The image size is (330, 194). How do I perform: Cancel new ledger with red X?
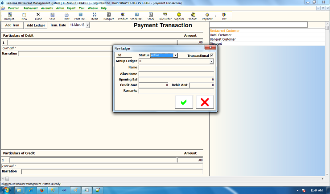205,102
